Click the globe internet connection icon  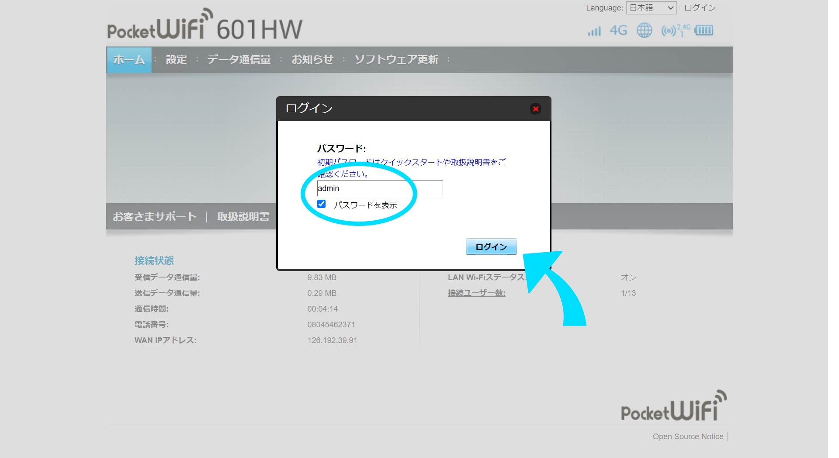(x=644, y=31)
